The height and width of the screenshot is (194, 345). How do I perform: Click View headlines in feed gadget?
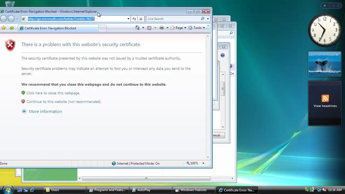[325, 106]
